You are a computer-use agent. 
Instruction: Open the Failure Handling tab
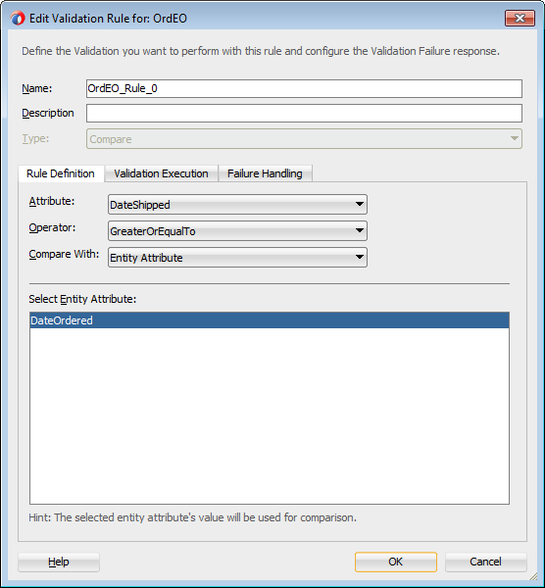(265, 173)
